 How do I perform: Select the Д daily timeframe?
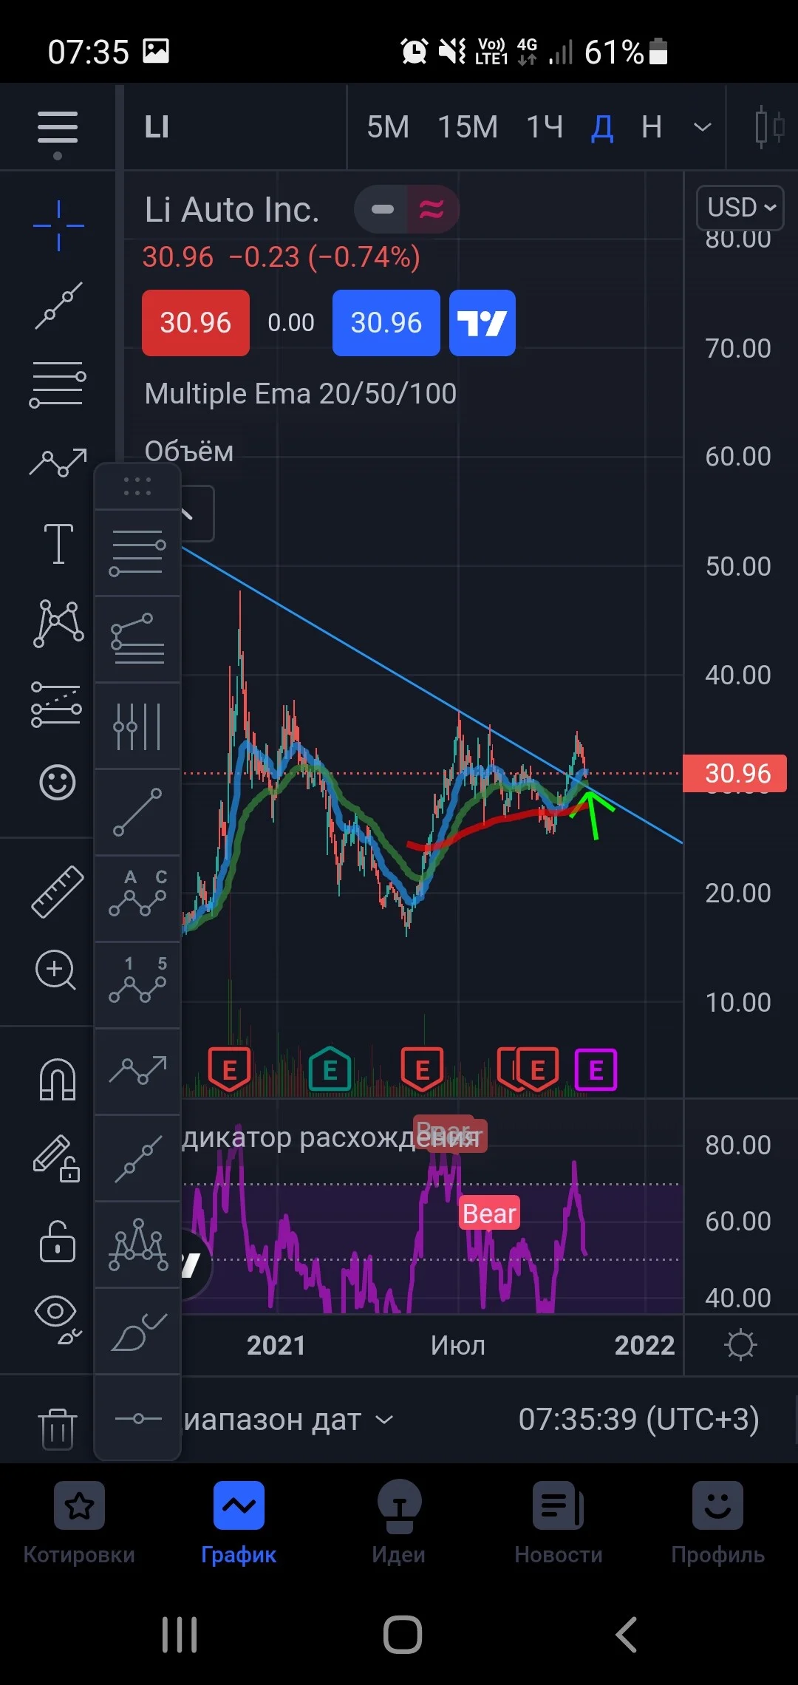click(602, 128)
